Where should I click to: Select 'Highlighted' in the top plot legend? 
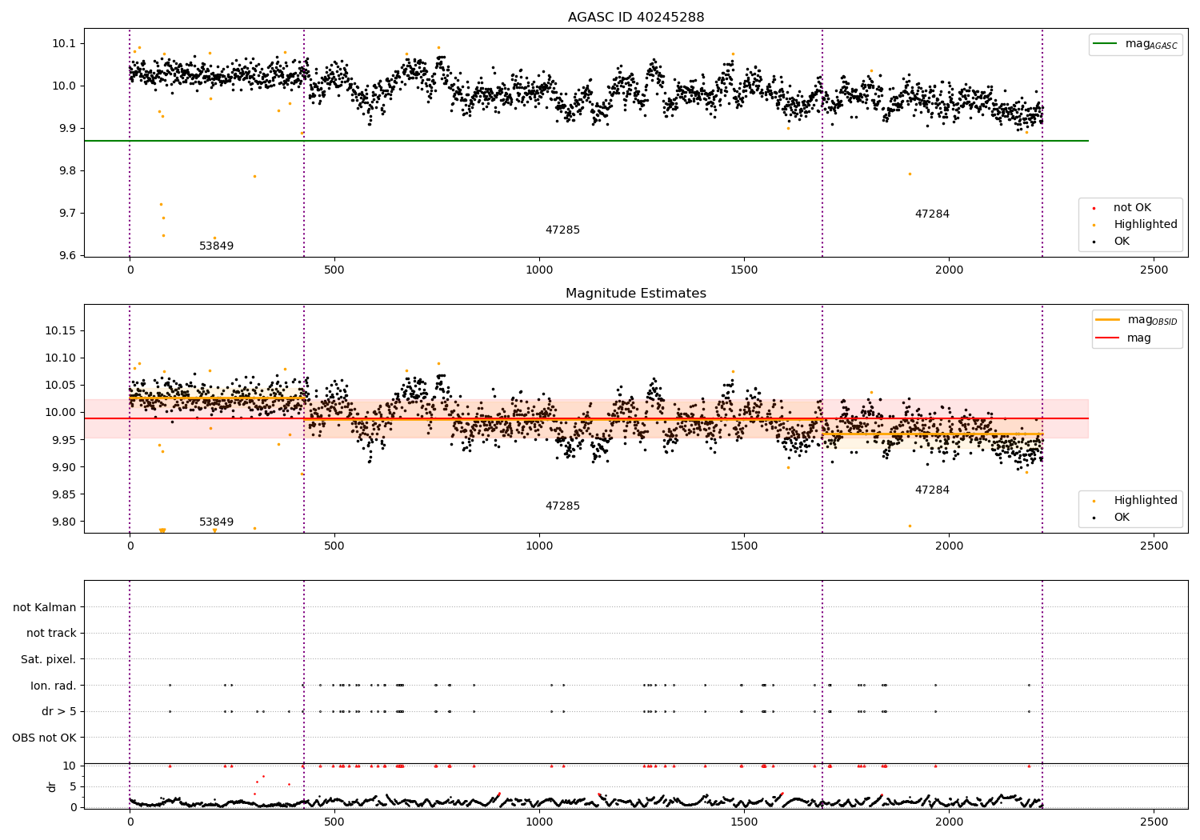point(1146,225)
